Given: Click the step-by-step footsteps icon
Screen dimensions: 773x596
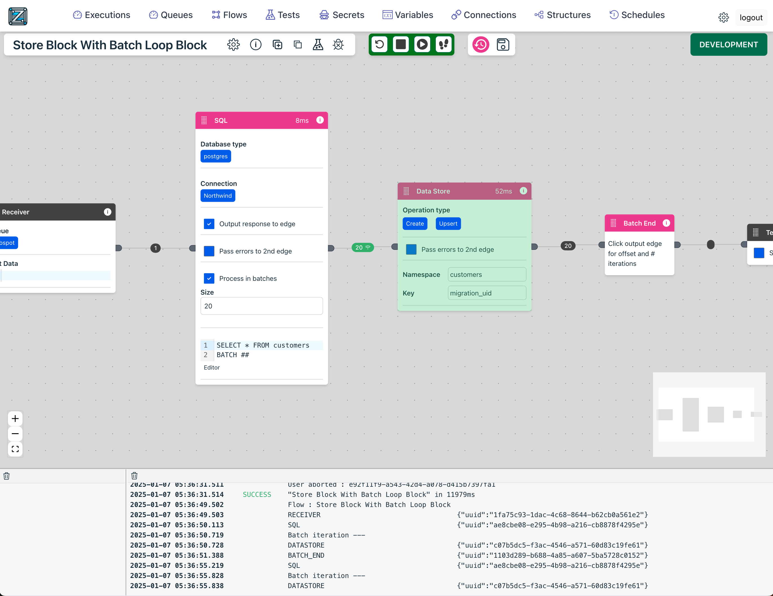Looking at the screenshot, I should point(443,44).
